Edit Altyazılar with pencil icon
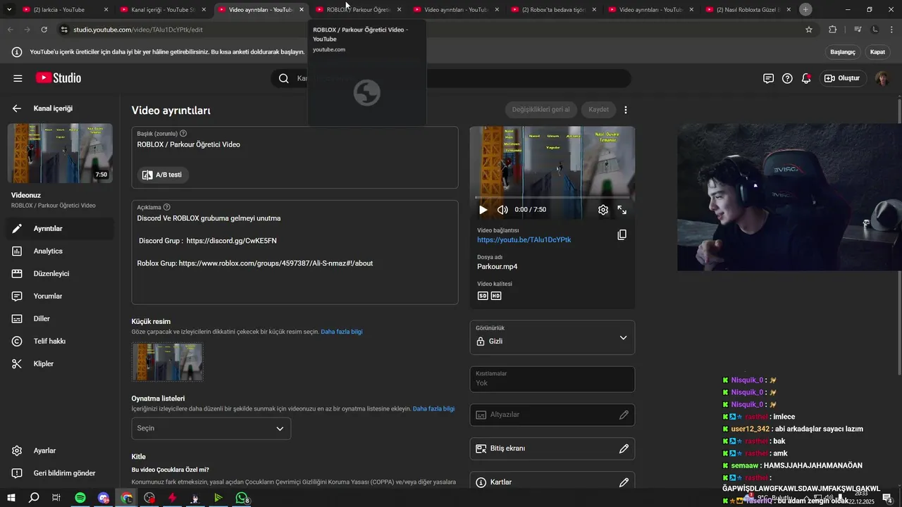The height and width of the screenshot is (507, 902). click(624, 415)
